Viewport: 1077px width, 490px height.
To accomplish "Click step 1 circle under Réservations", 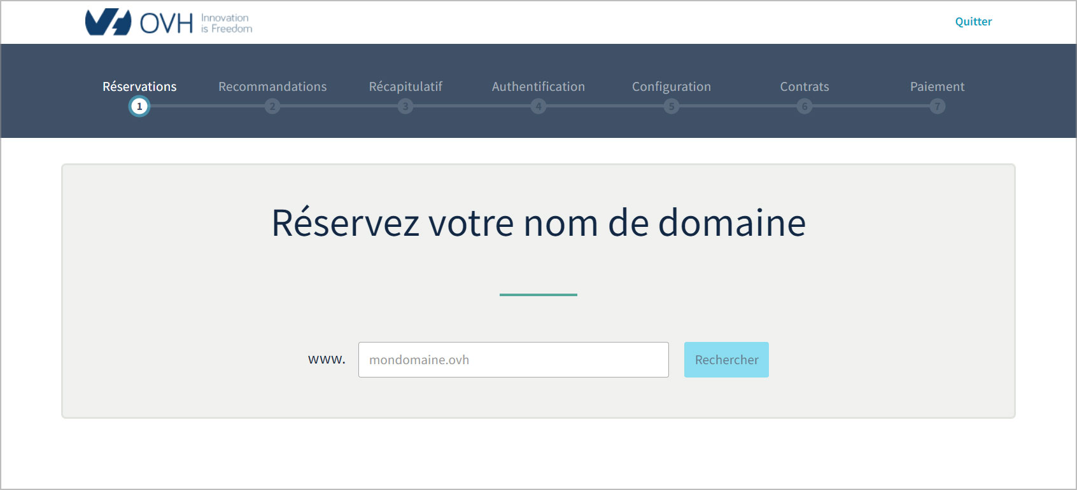I will pyautogui.click(x=139, y=106).
